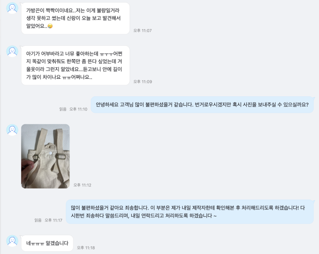Click the 오후 11:17 timestamp

coord(53,220)
